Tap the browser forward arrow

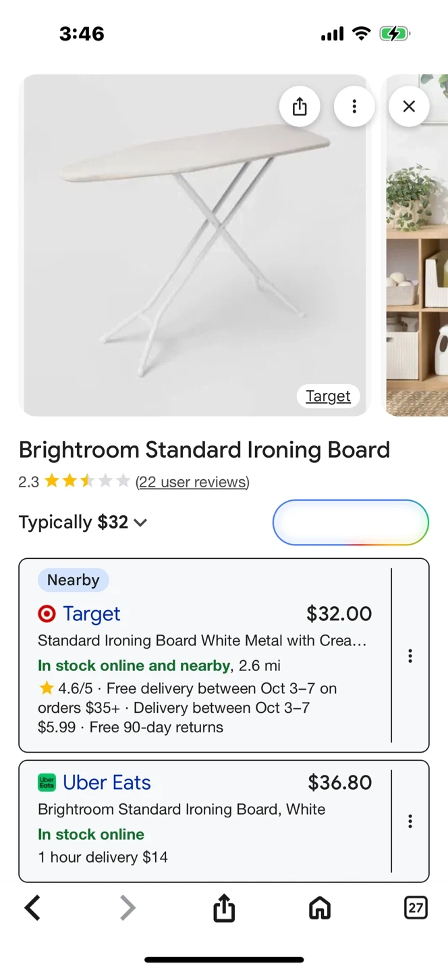tap(128, 908)
